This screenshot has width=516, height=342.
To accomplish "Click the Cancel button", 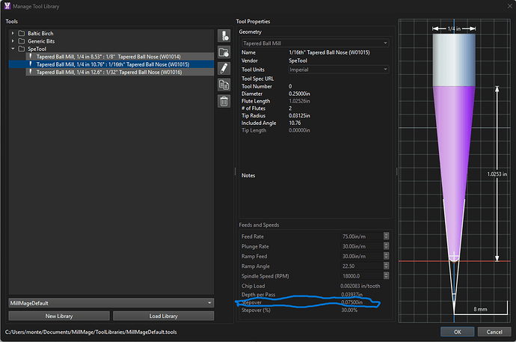I will click(x=494, y=332).
